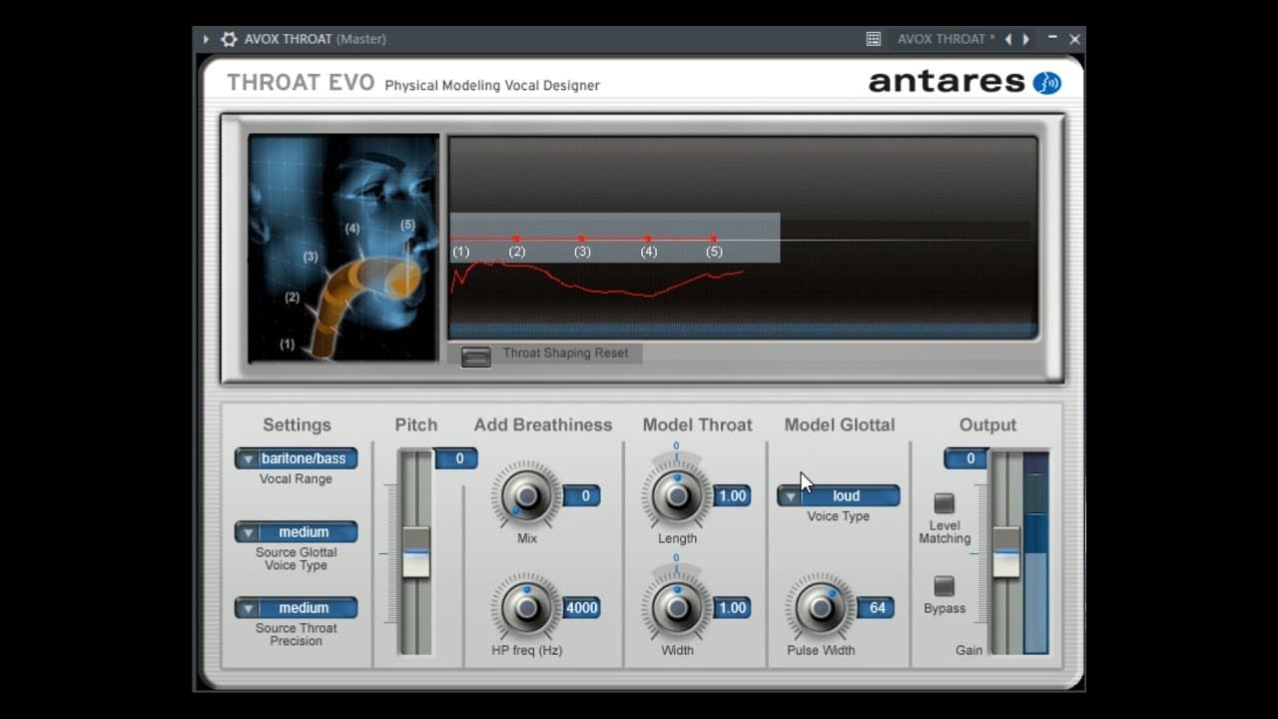1278x719 pixels.
Task: Click the Pulse Width knob
Action: click(820, 607)
